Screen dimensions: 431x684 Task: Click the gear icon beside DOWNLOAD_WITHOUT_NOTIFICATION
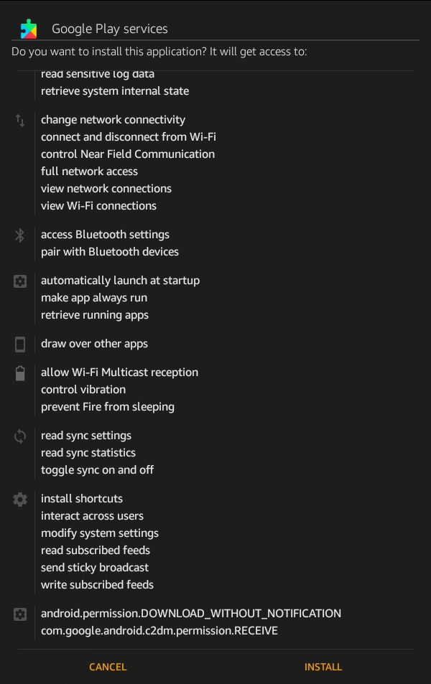point(20,614)
